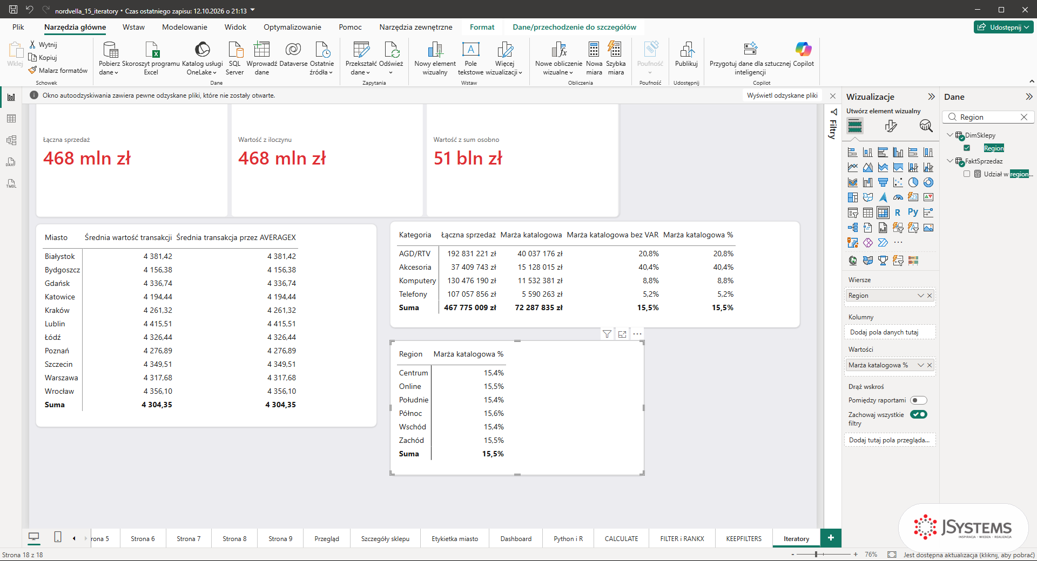The width and height of the screenshot is (1037, 561).
Task: Add a new page with plus button
Action: (831, 538)
